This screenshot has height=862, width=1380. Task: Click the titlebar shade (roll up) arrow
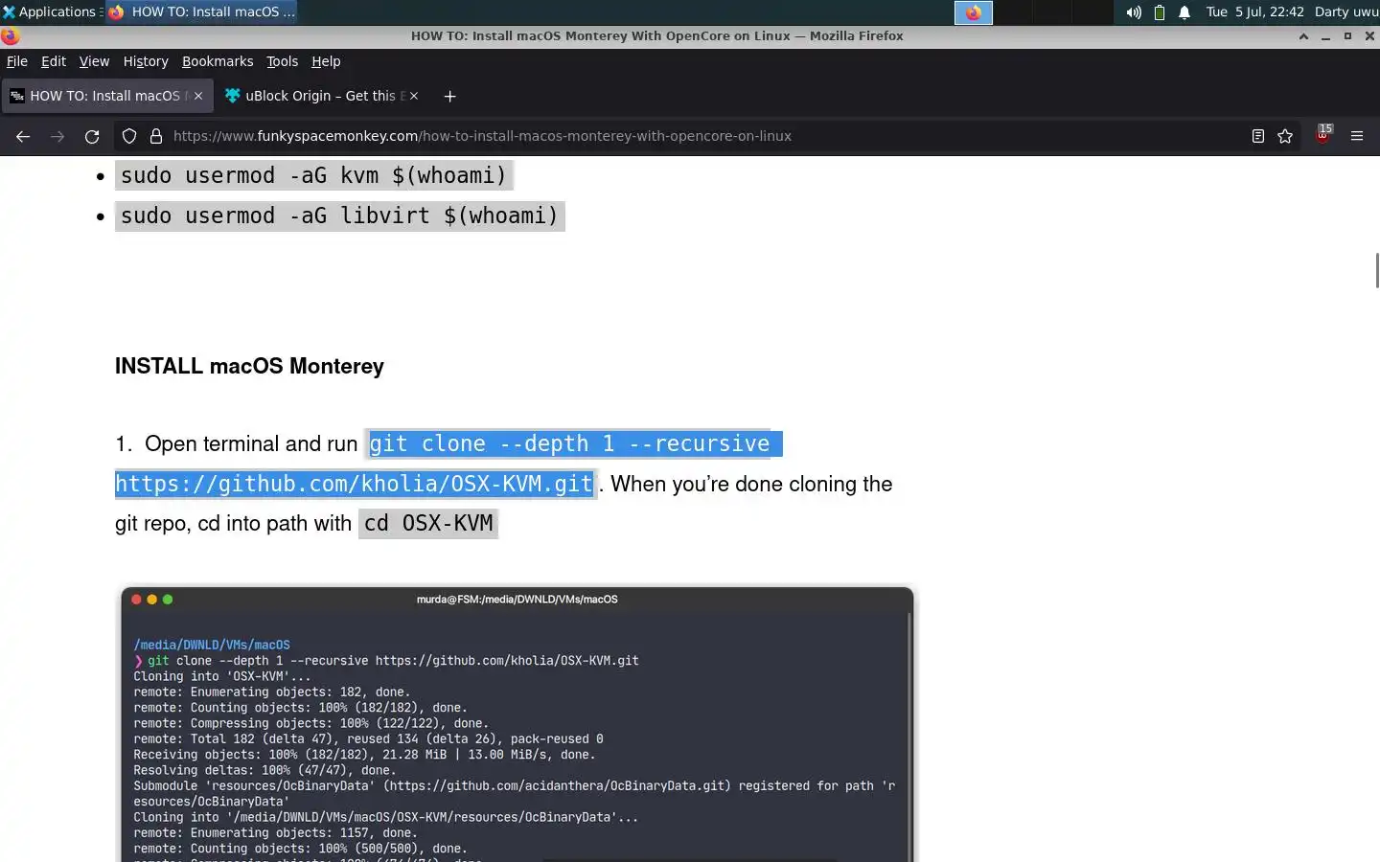[x=1303, y=36]
